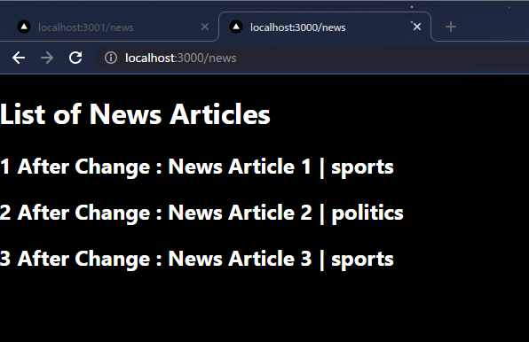Select "News Article 1 | sports" row
Screen dimensions: 529x342
197,167
